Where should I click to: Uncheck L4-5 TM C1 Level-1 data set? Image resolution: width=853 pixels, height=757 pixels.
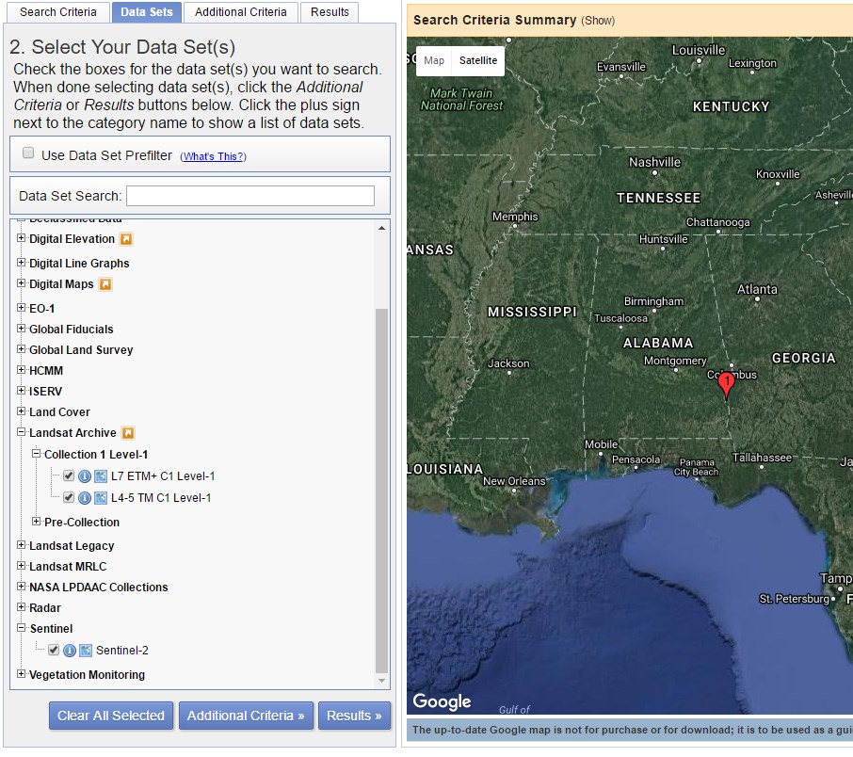[x=69, y=497]
